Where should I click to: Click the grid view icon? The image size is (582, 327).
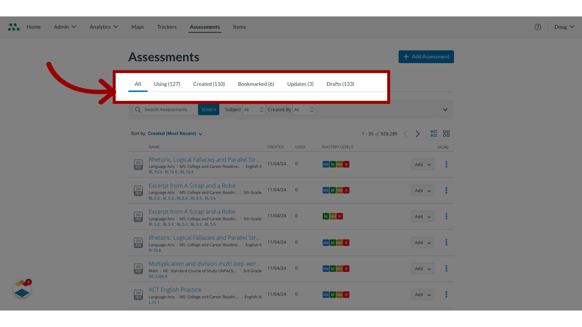point(446,133)
